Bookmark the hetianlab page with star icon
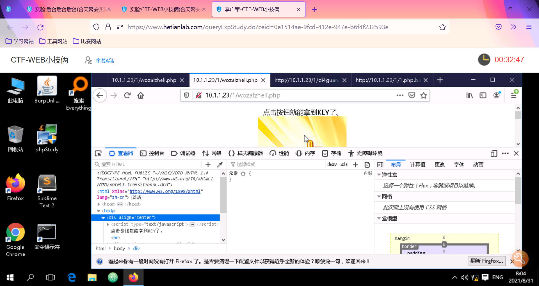The width and height of the screenshot is (539, 286). point(443,27)
